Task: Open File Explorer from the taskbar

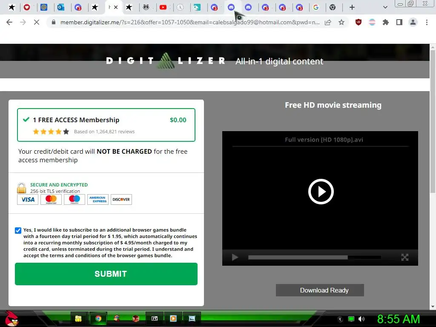Action: pos(78,318)
